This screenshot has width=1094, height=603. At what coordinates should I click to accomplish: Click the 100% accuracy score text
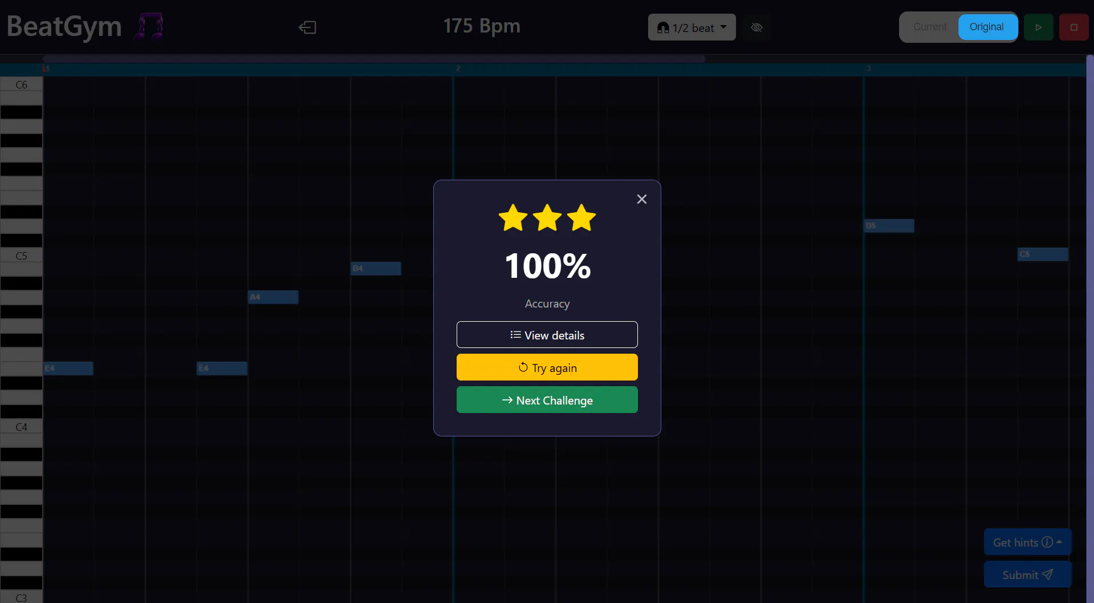click(547, 266)
